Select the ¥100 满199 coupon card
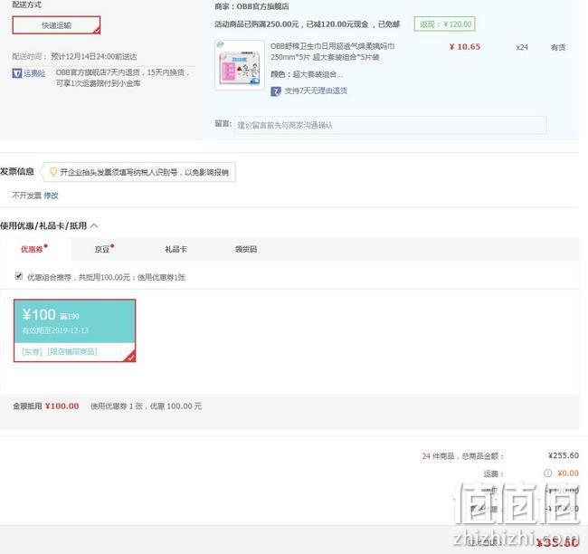 click(74, 330)
